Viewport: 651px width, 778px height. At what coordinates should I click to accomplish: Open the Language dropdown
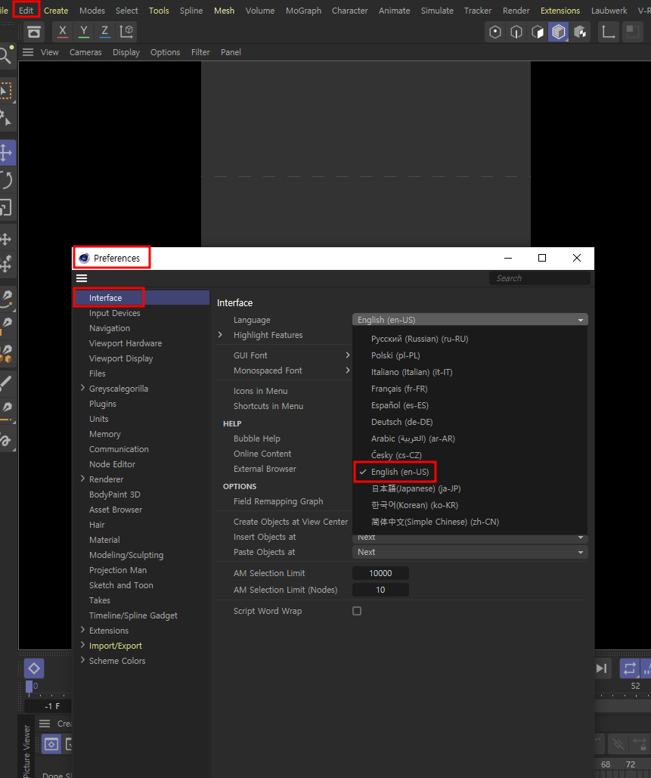click(470, 320)
